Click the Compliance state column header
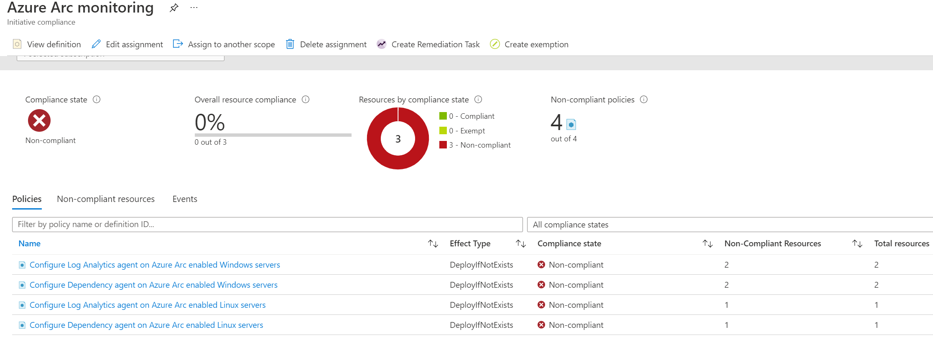933x345 pixels. (x=569, y=243)
